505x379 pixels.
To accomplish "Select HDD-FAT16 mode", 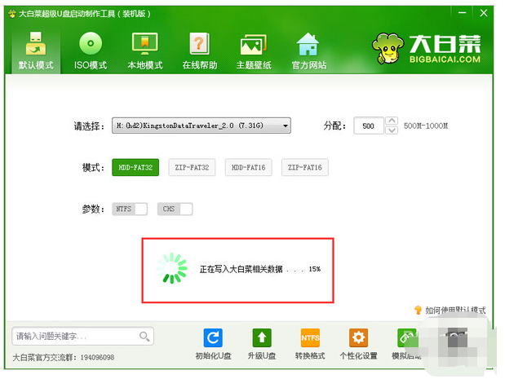I will click(x=248, y=167).
